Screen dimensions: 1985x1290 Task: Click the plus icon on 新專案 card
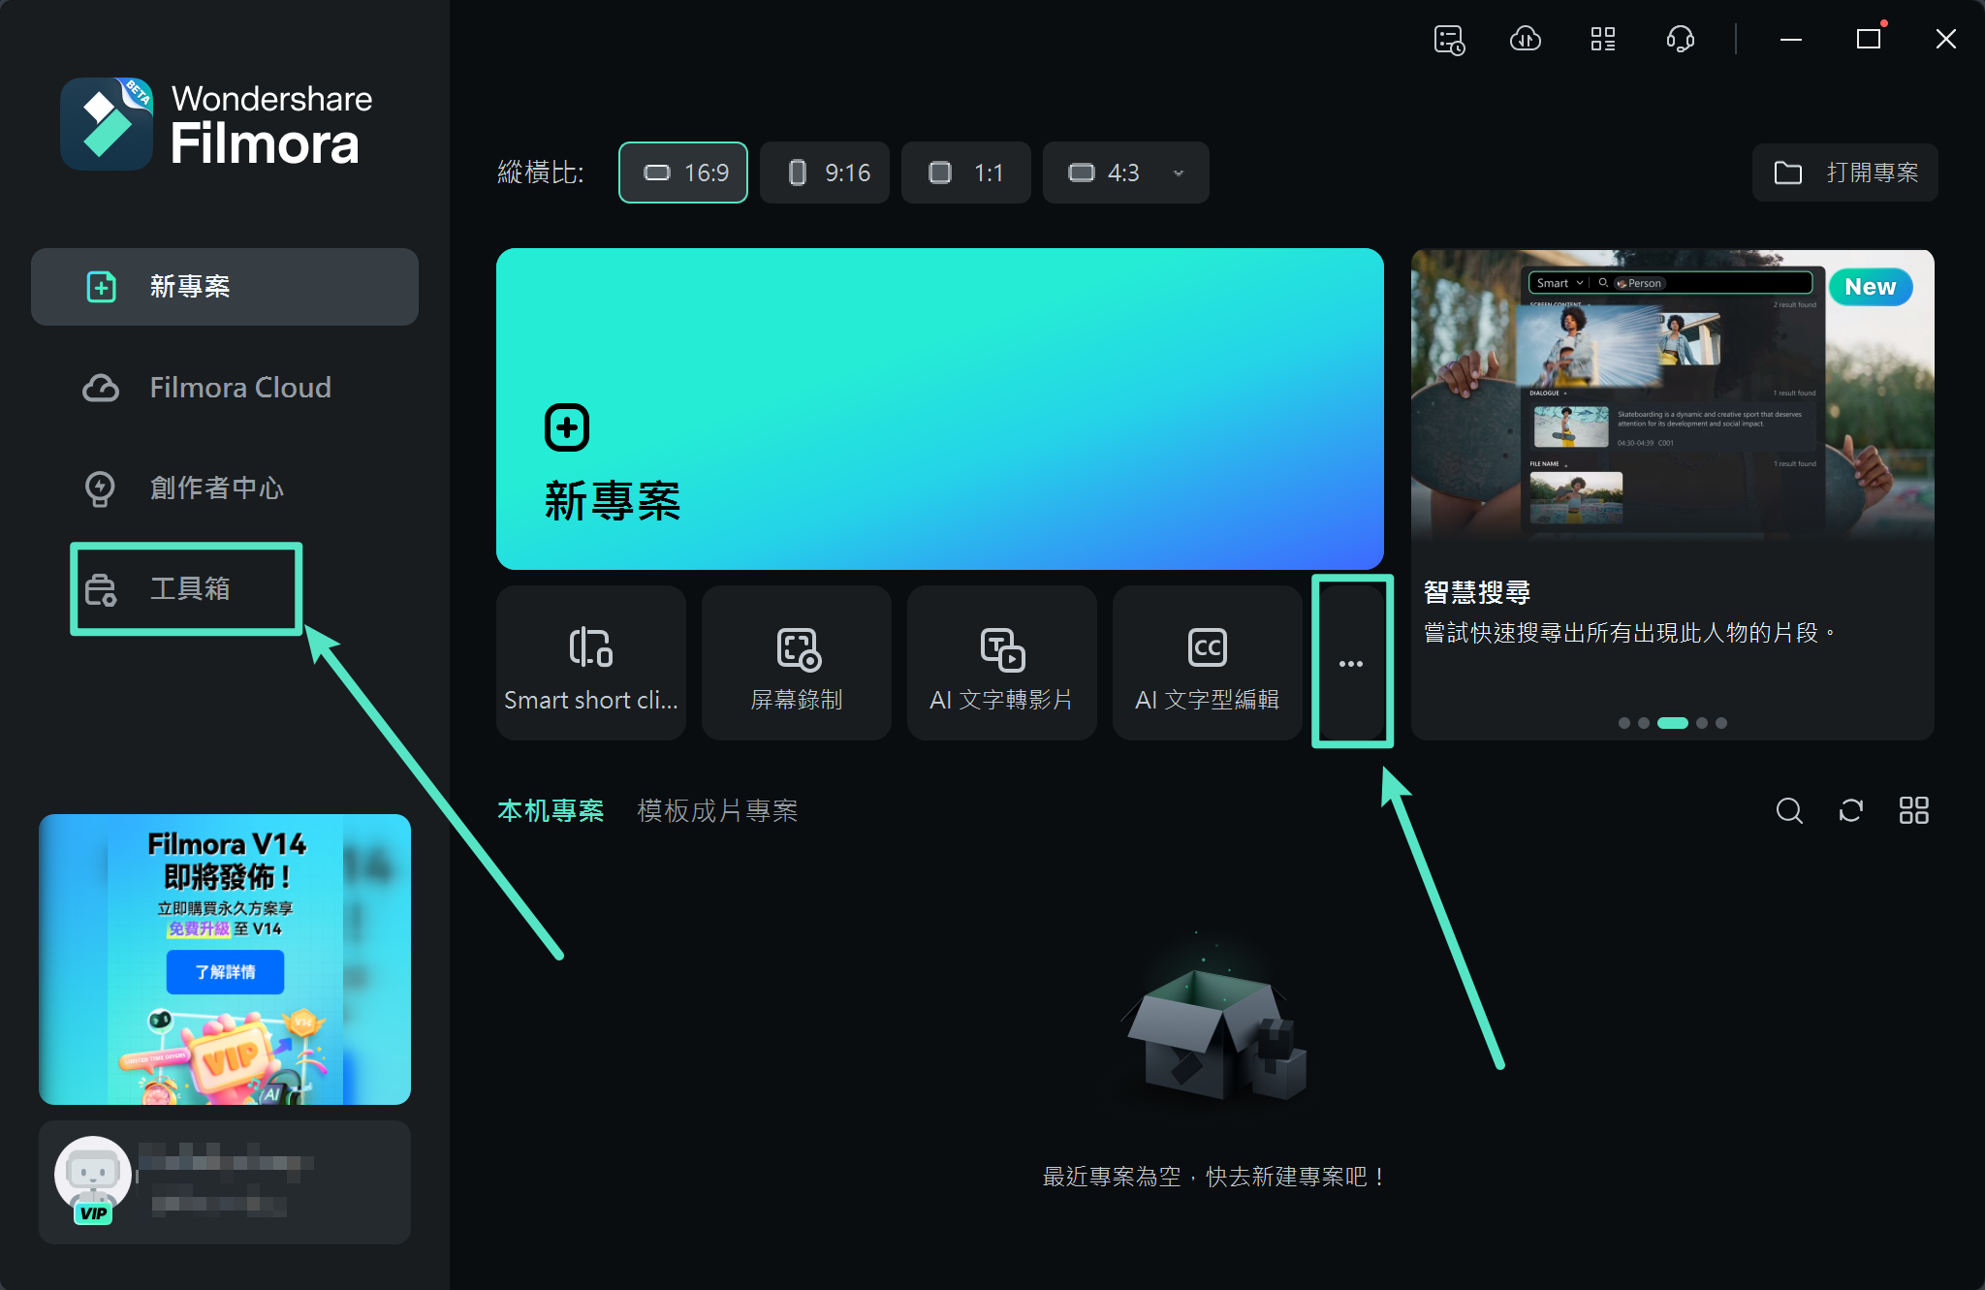(567, 427)
